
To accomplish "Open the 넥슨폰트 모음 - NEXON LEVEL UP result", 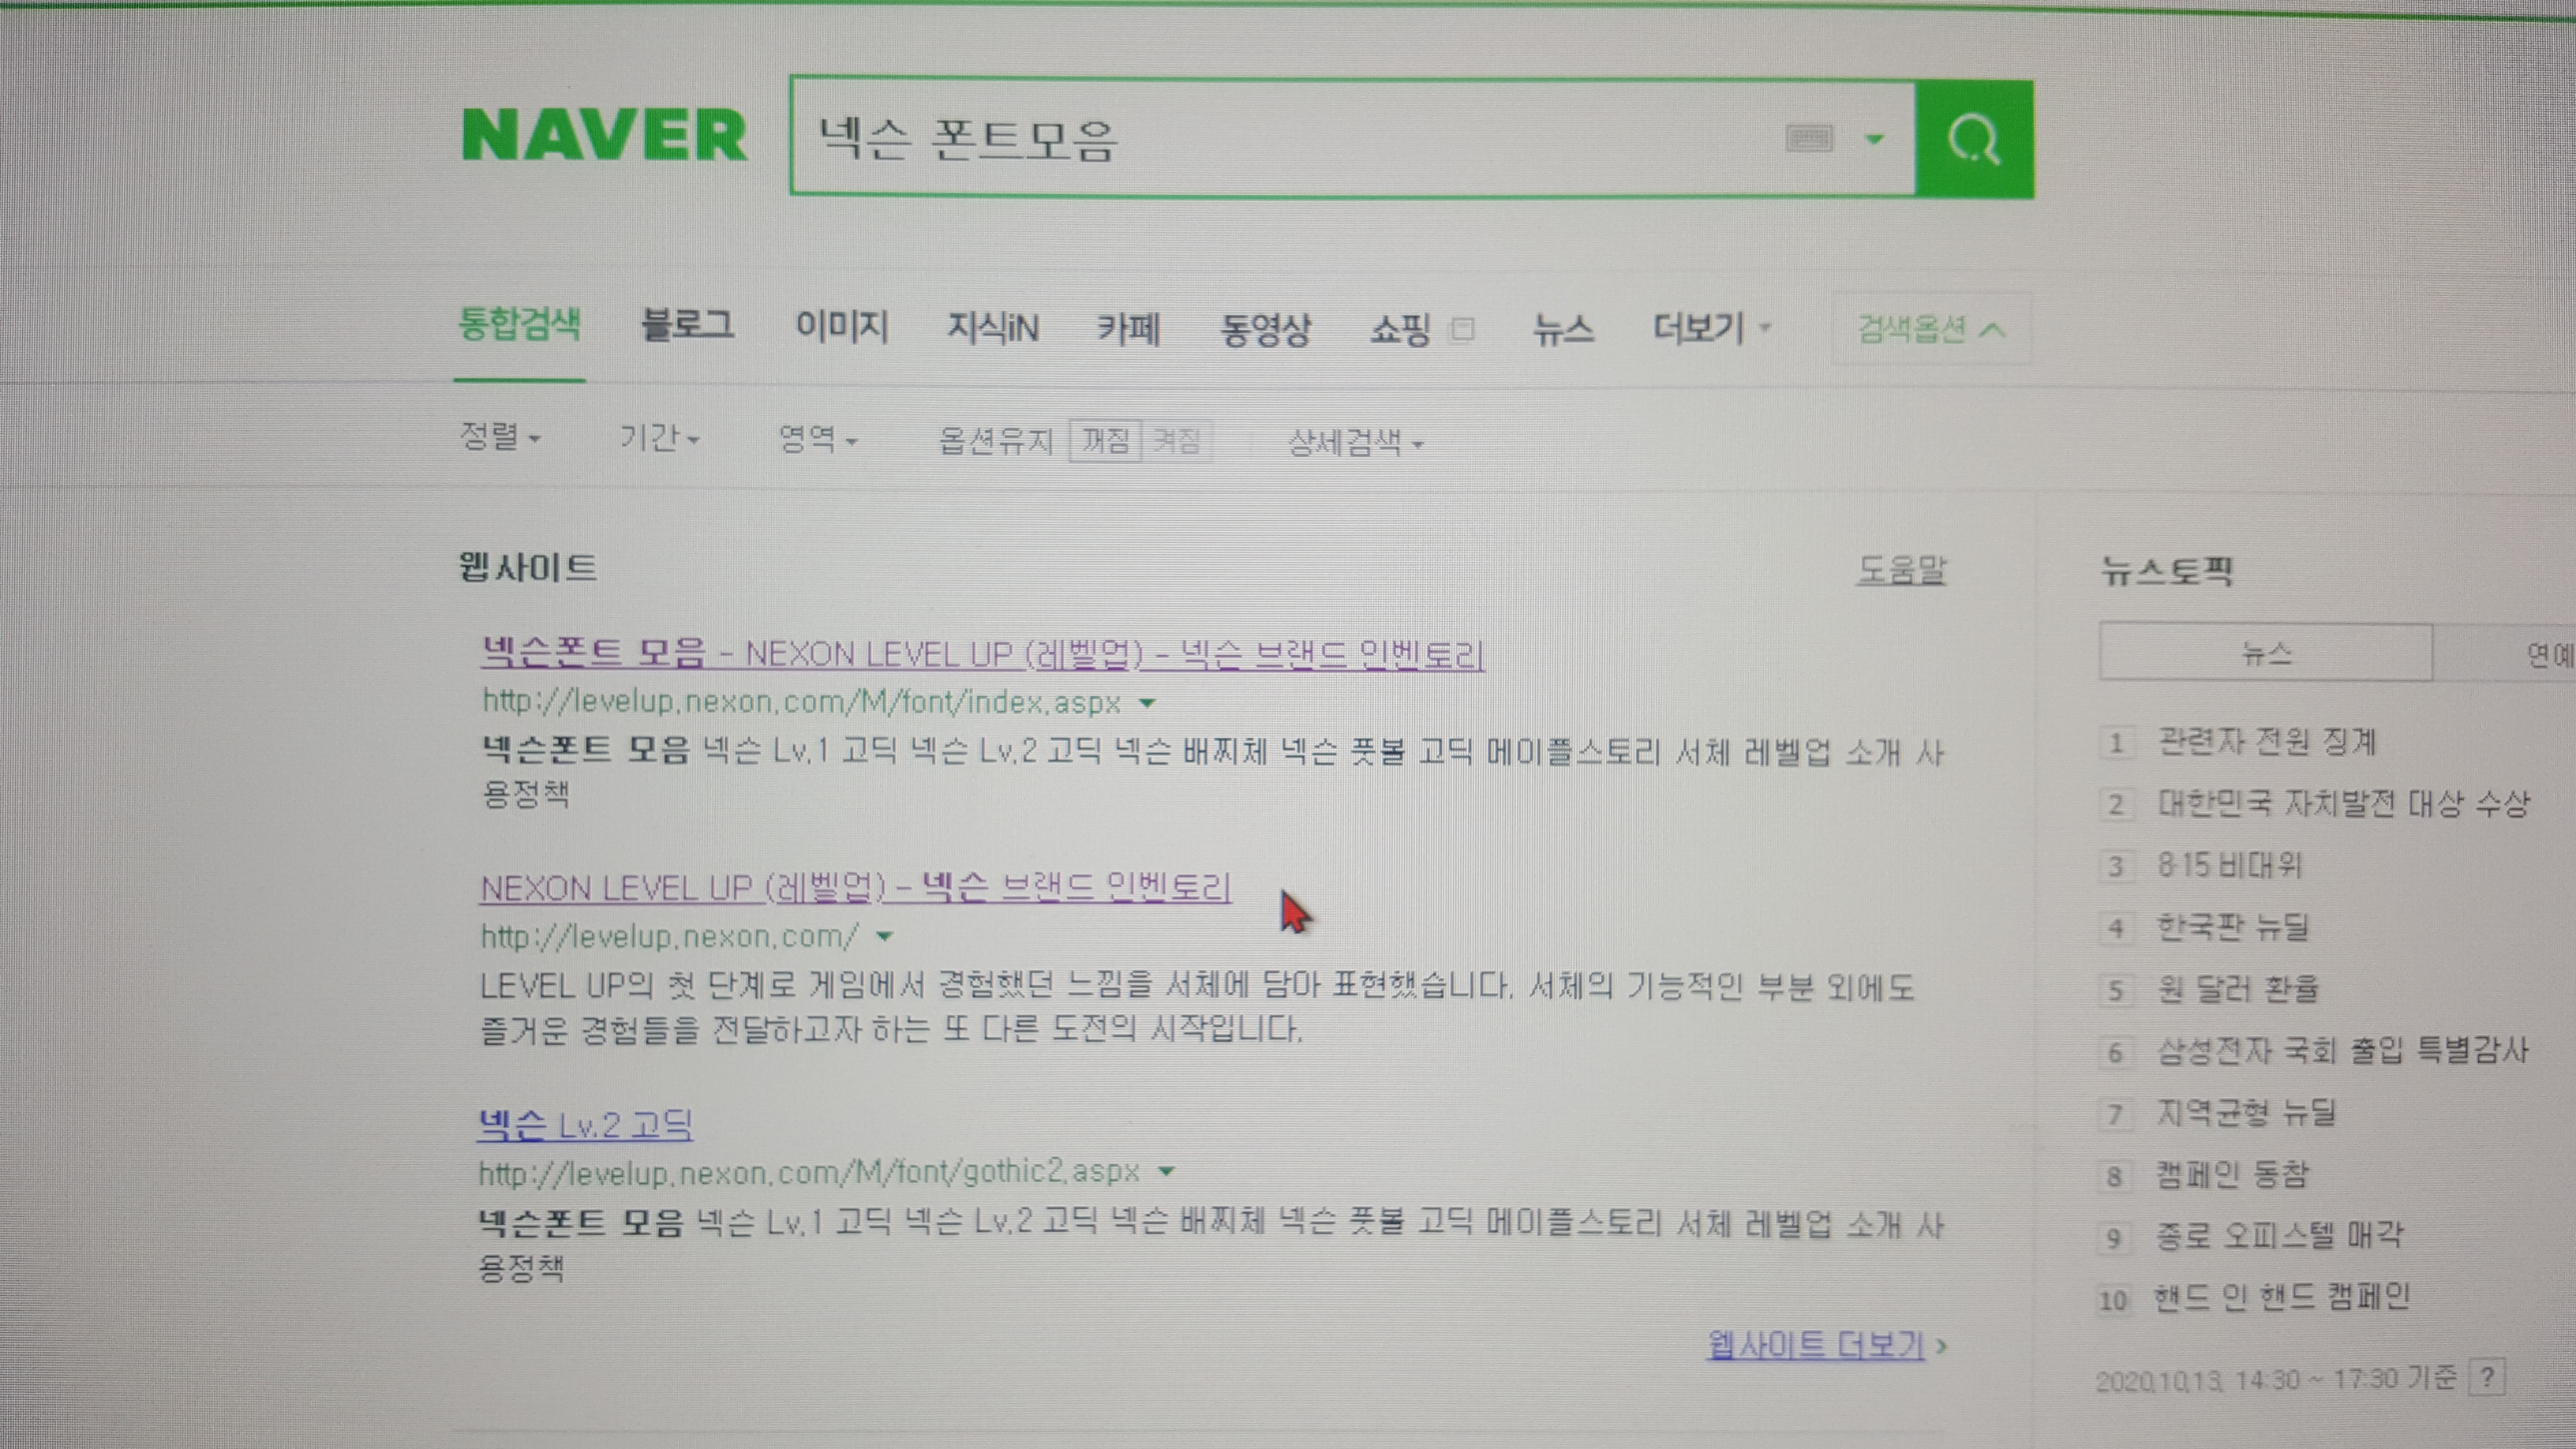I will pyautogui.click(x=982, y=654).
